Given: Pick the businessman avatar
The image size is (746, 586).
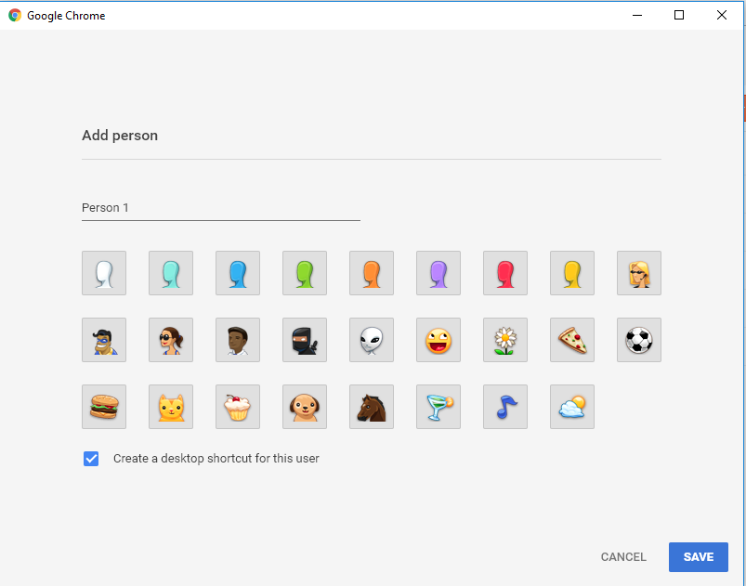Looking at the screenshot, I should [238, 340].
